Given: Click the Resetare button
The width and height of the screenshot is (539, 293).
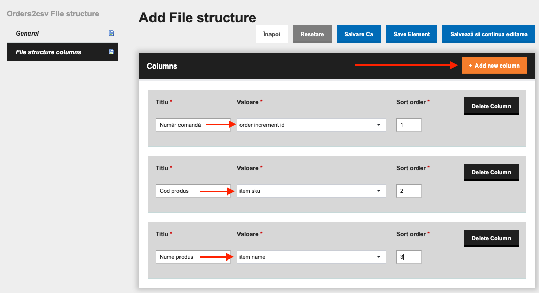Looking at the screenshot, I should click(312, 34).
